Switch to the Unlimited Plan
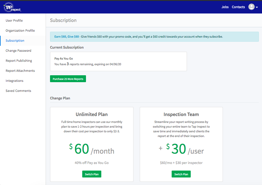The height and width of the screenshot is (185, 262). [x=92, y=174]
